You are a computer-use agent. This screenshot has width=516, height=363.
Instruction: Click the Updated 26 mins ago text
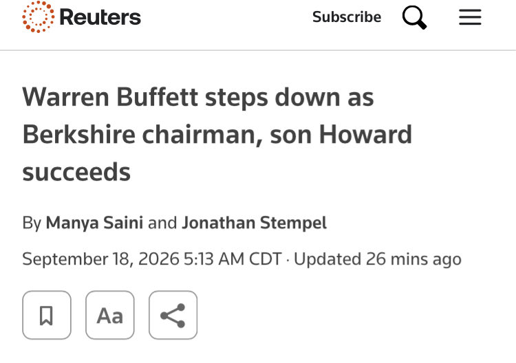pyautogui.click(x=378, y=258)
